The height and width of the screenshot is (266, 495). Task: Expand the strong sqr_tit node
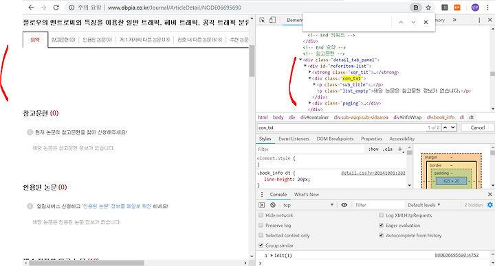(310, 72)
